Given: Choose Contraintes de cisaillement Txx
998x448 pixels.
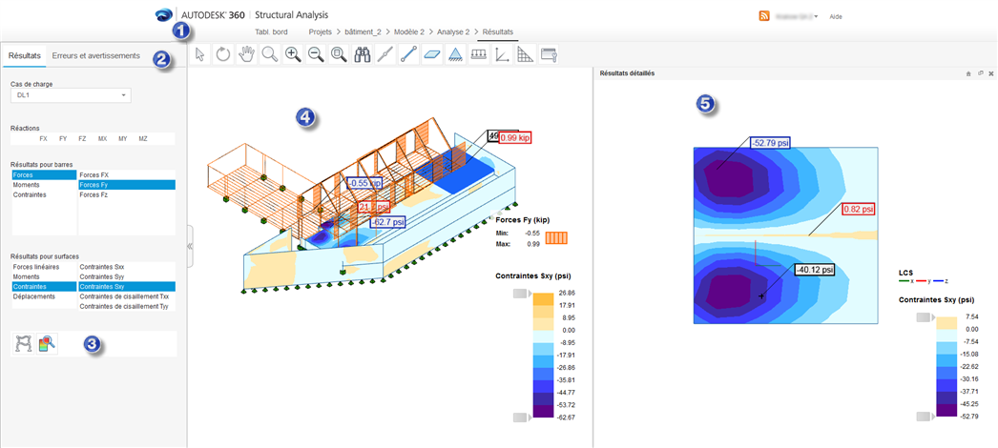Looking at the screenshot, I should pyautogui.click(x=126, y=296).
